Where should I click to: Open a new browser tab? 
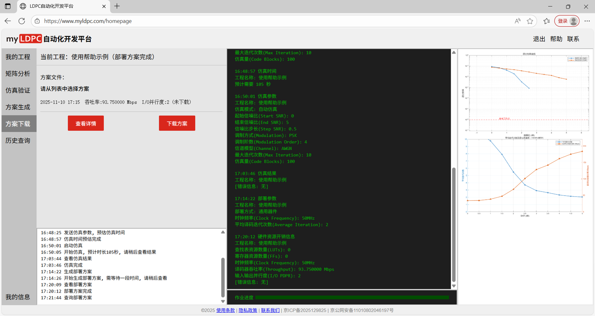click(117, 6)
